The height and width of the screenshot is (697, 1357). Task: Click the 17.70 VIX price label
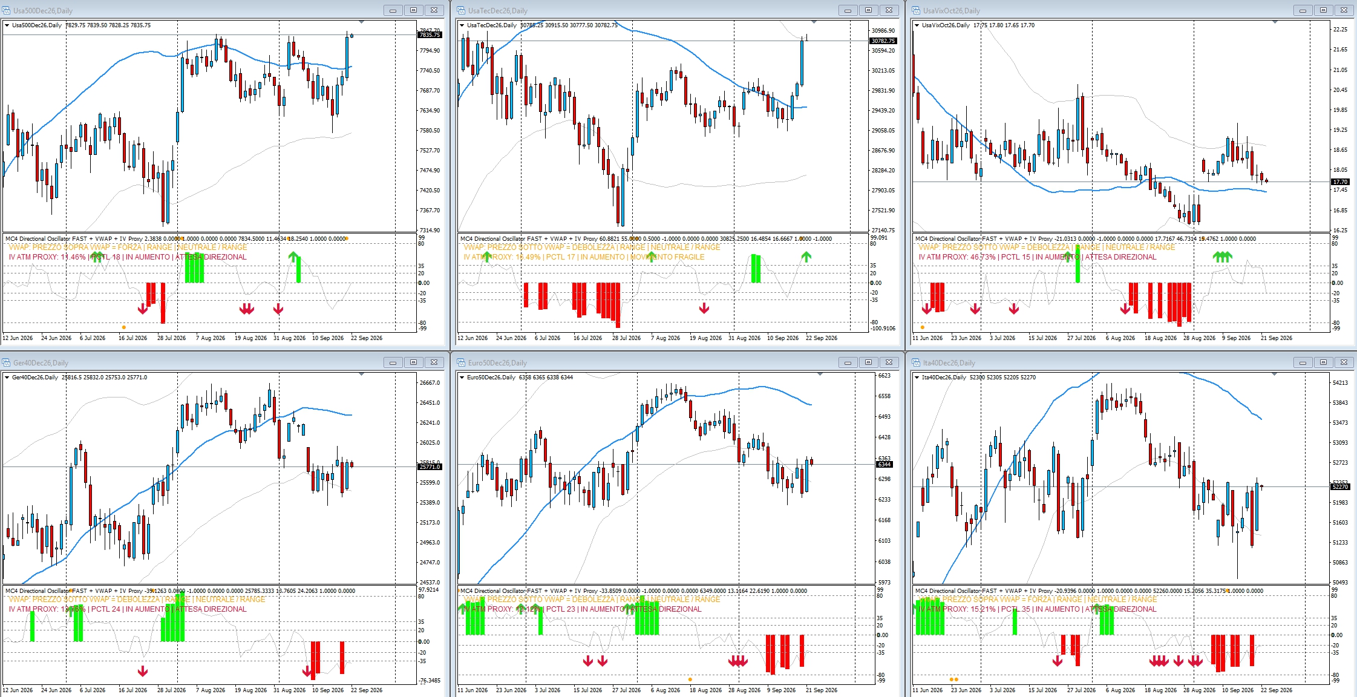[1340, 182]
